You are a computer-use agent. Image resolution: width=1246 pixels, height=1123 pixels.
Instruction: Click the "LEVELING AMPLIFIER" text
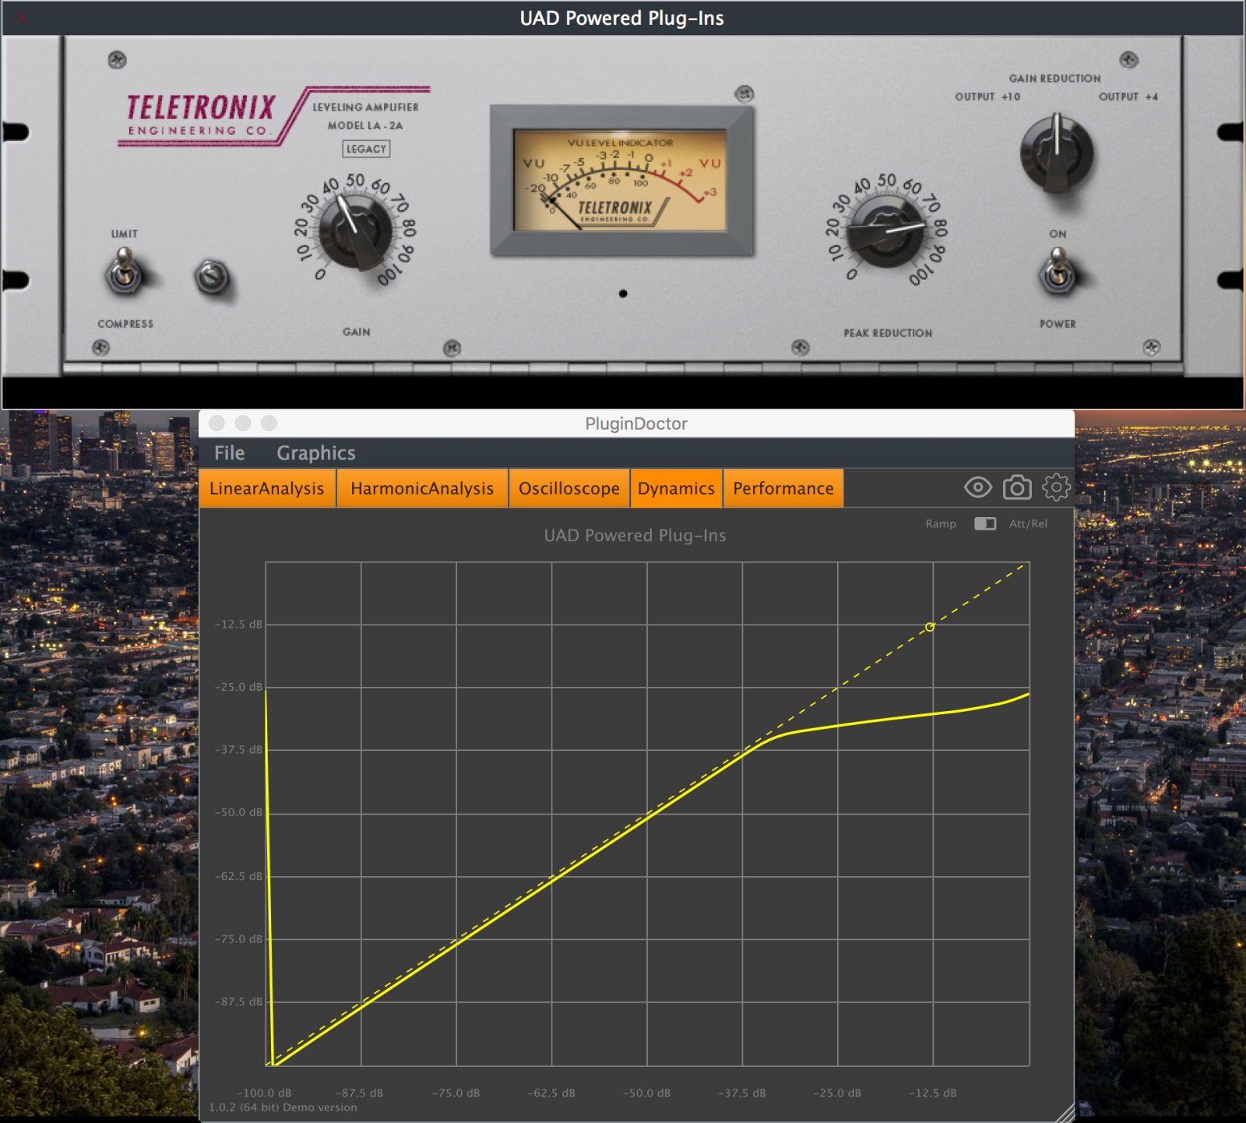(x=365, y=107)
